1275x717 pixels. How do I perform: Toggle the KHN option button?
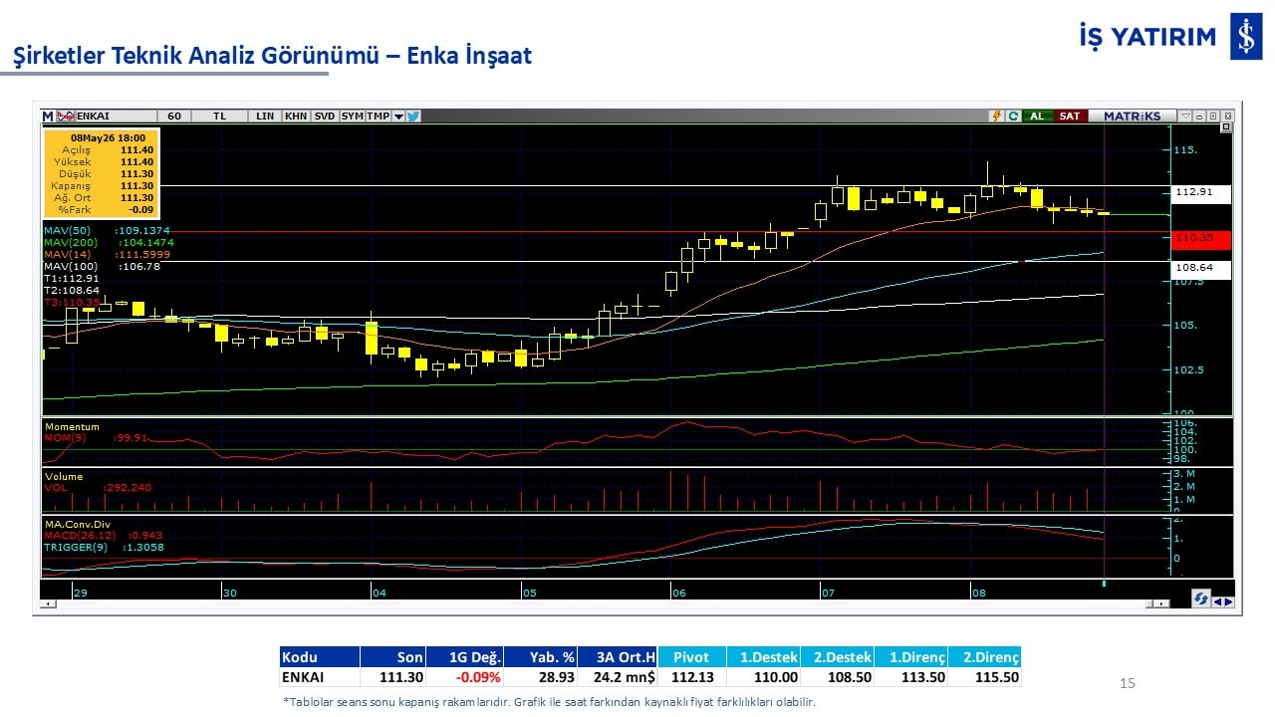[x=296, y=116]
